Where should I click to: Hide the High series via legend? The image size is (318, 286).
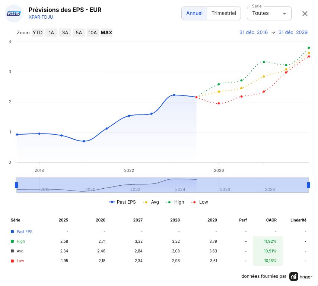[x=175, y=202]
